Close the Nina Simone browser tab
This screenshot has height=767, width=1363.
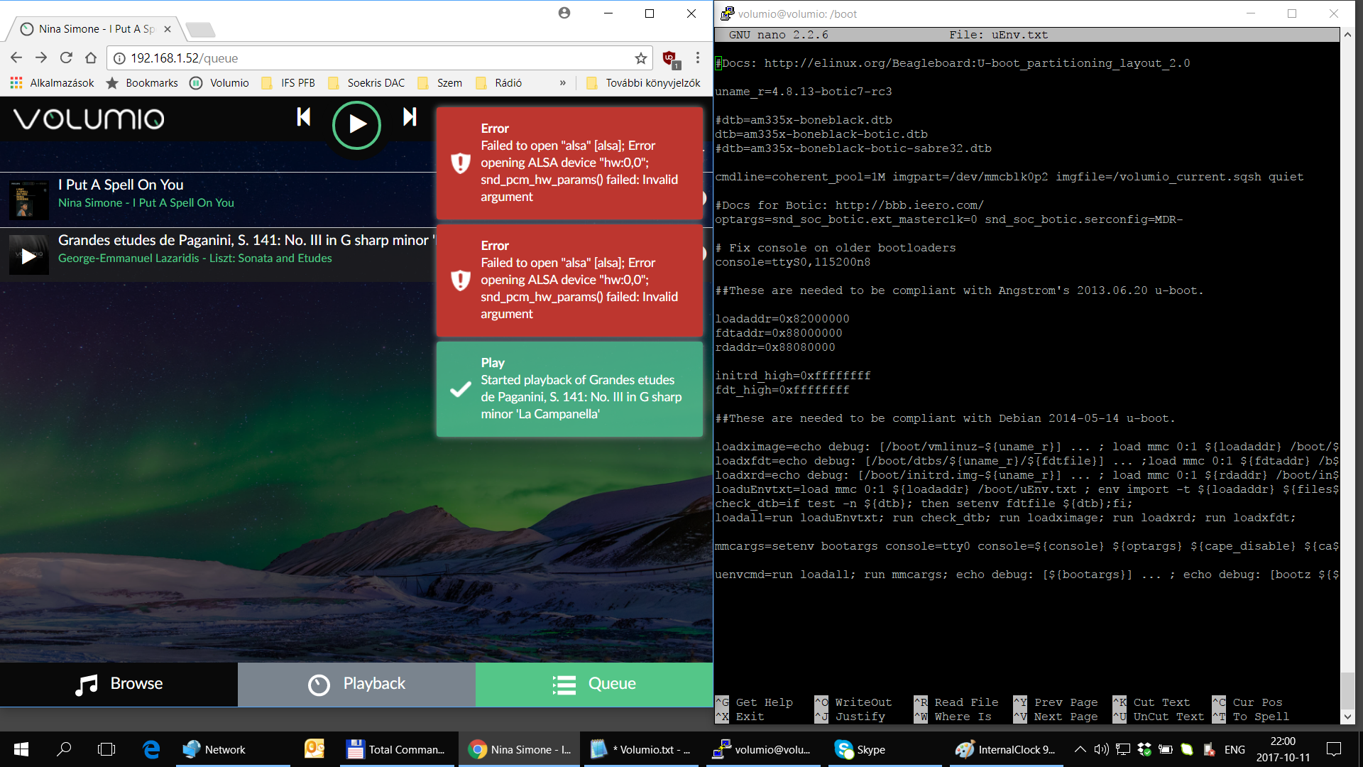coord(168,29)
